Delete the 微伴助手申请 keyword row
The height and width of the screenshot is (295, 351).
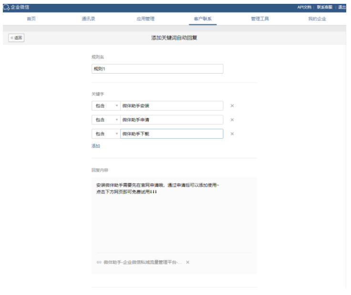[232, 120]
